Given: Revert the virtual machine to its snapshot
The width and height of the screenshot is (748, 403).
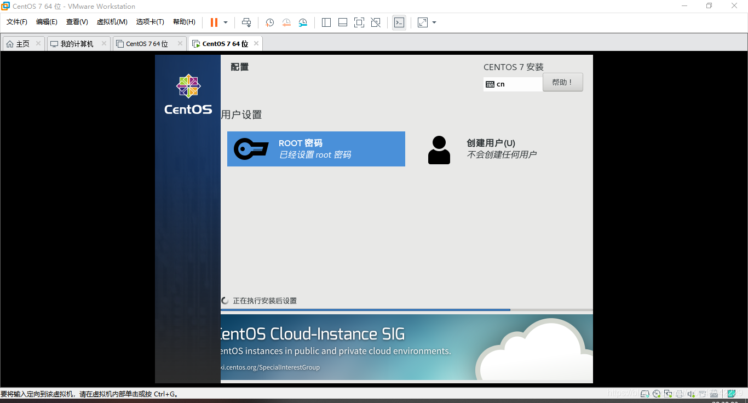Looking at the screenshot, I should coord(286,22).
